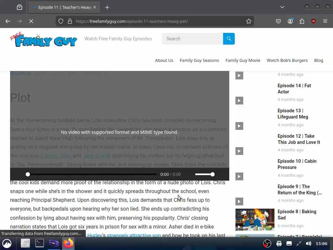
Task: Click play icon beside Episode 9
Action: (x=239, y=201)
